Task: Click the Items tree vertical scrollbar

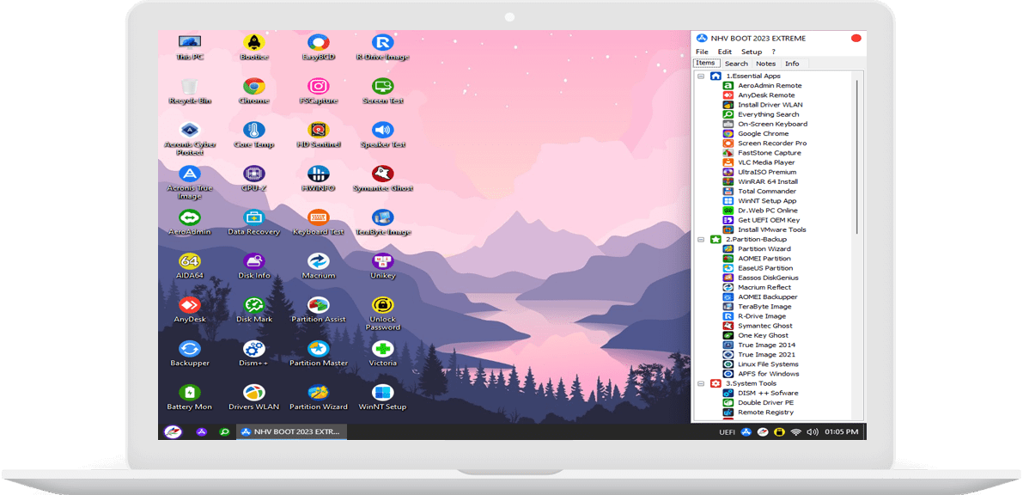Action: (x=857, y=156)
